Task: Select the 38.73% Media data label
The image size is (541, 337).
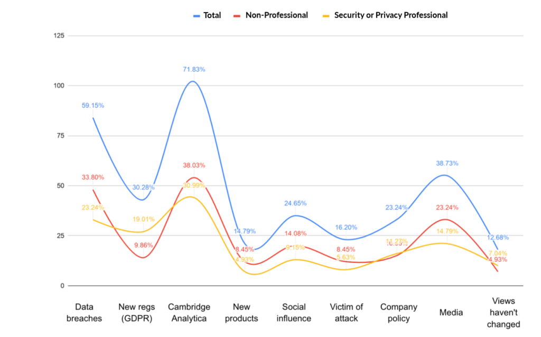Action: click(447, 164)
